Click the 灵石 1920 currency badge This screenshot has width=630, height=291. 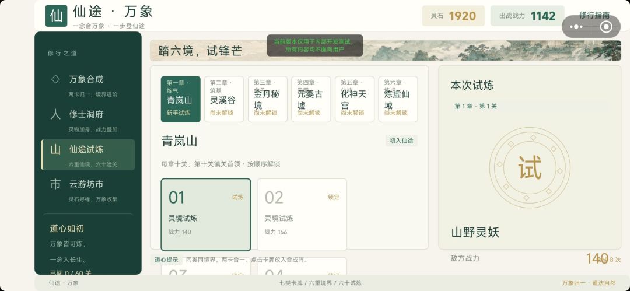(453, 16)
